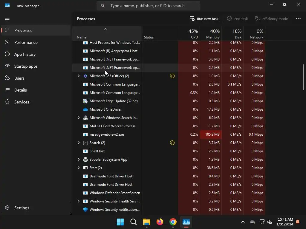
Task: Select Host Process for Windows Tasks row
Action: (x=169, y=43)
